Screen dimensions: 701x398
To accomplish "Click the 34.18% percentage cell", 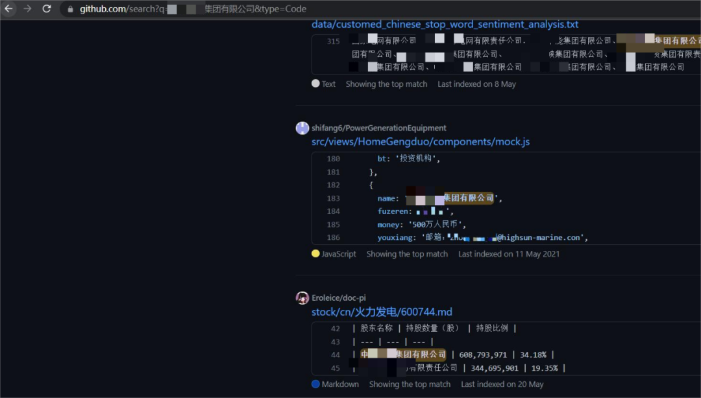I will click(x=533, y=355).
